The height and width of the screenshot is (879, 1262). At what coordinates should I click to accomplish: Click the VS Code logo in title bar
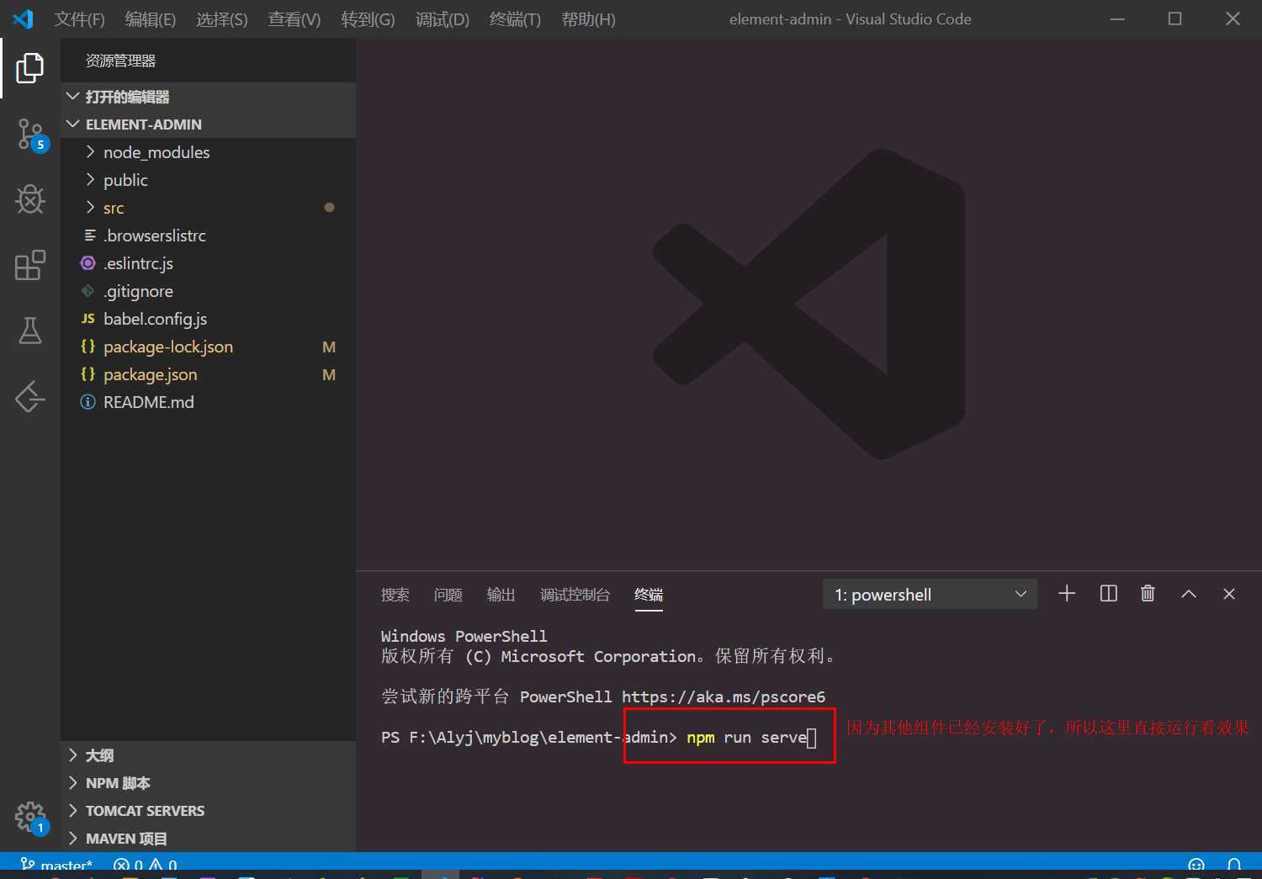(24, 19)
